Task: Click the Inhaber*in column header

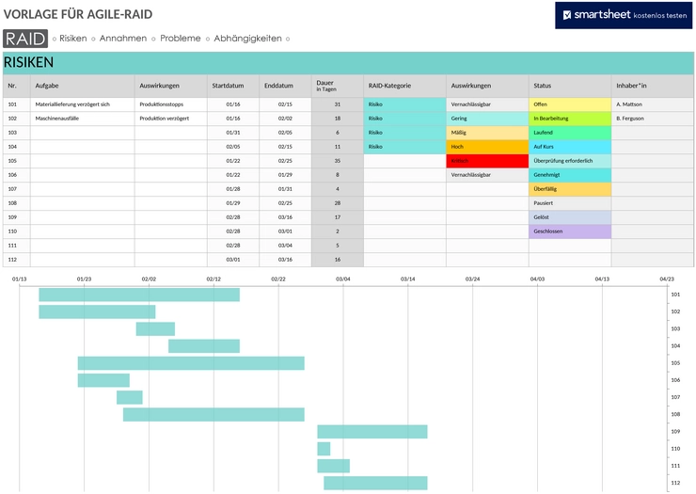Action: click(653, 86)
